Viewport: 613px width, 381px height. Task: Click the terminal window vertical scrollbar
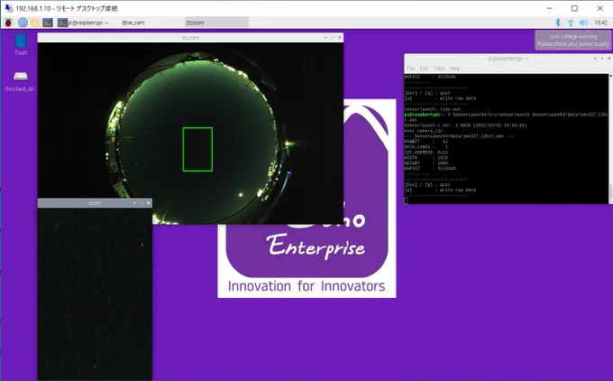pos(610,139)
